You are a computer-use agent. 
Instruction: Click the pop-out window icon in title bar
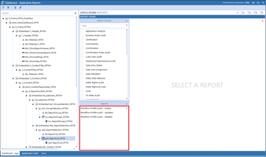[x=258, y=3]
